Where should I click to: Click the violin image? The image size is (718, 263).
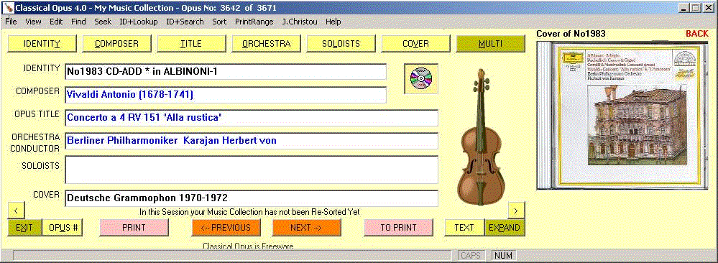pos(481,137)
